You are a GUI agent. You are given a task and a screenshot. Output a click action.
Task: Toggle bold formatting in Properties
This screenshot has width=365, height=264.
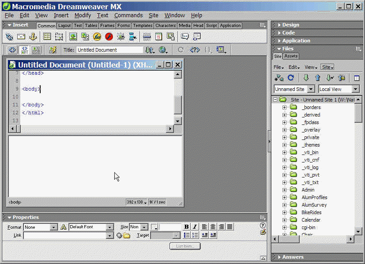186,227
